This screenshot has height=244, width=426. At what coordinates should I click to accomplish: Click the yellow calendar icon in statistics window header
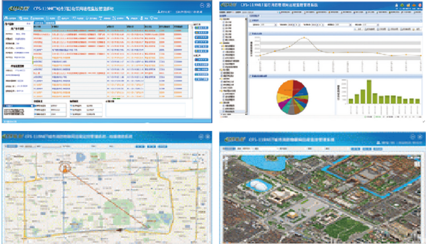pos(408,5)
